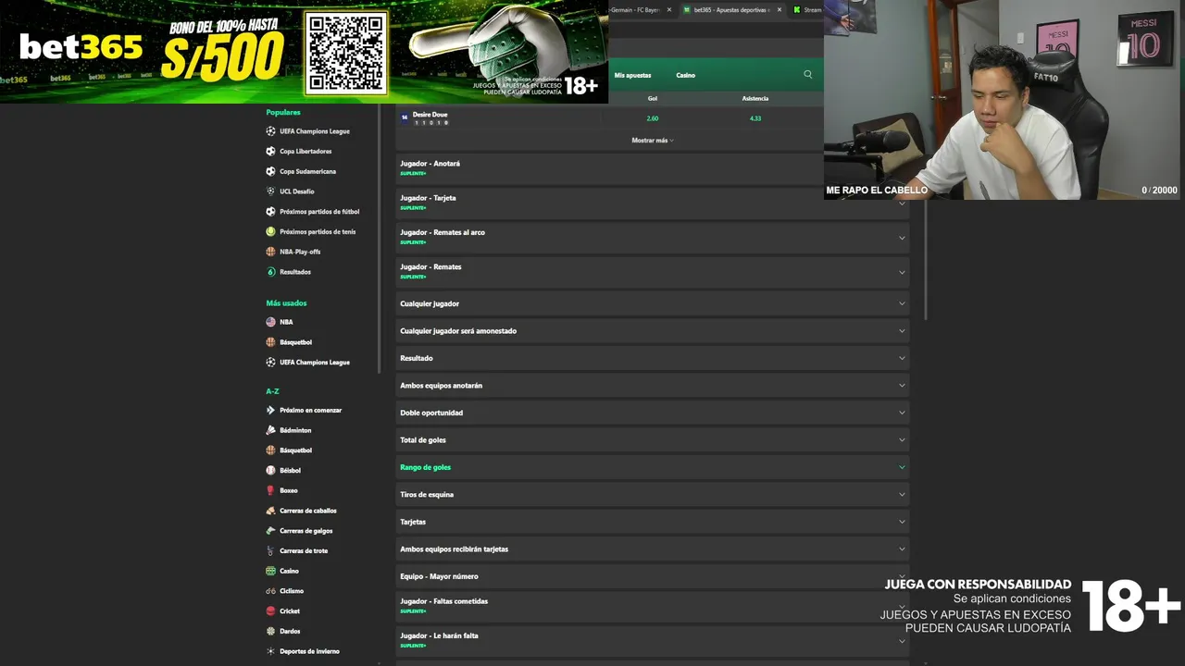Image resolution: width=1185 pixels, height=666 pixels.
Task: Click the Béisbol ball icon
Action: tap(270, 470)
